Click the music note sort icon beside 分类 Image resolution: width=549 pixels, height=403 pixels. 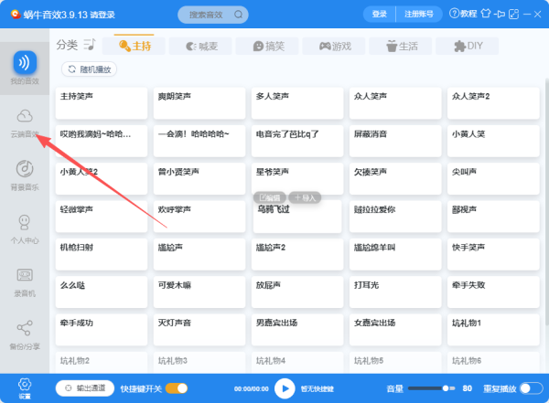point(90,45)
